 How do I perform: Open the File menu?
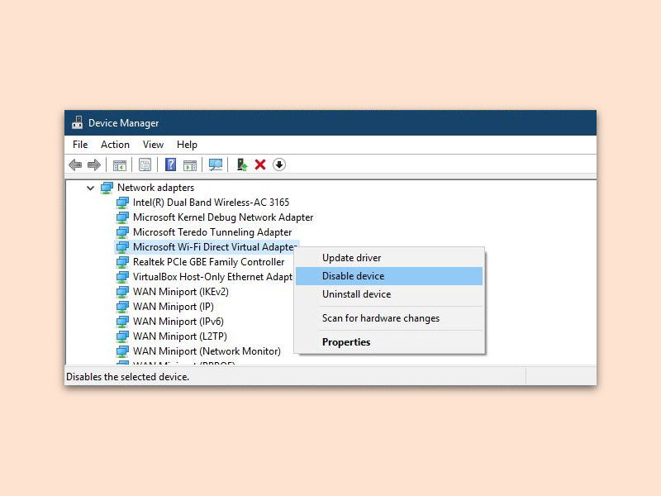pyautogui.click(x=80, y=145)
